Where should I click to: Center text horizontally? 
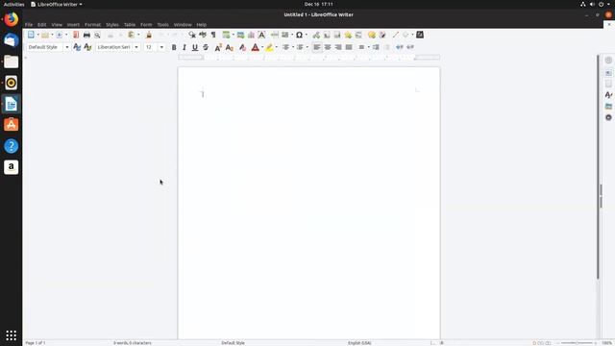click(328, 47)
